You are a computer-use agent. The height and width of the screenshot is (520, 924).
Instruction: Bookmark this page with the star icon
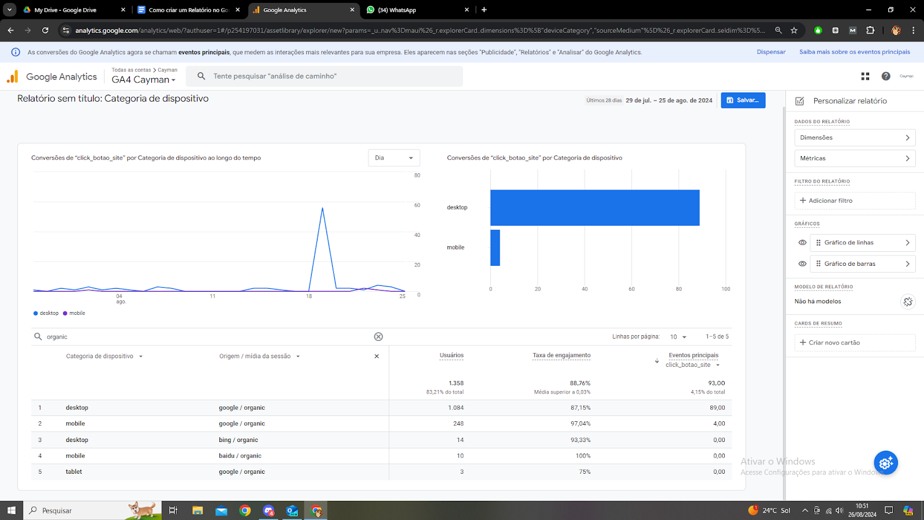pos(794,30)
